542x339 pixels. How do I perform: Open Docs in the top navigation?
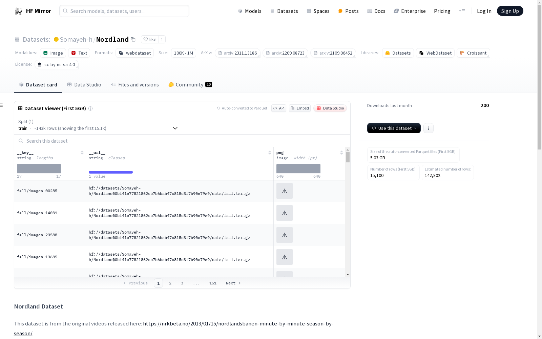click(376, 11)
